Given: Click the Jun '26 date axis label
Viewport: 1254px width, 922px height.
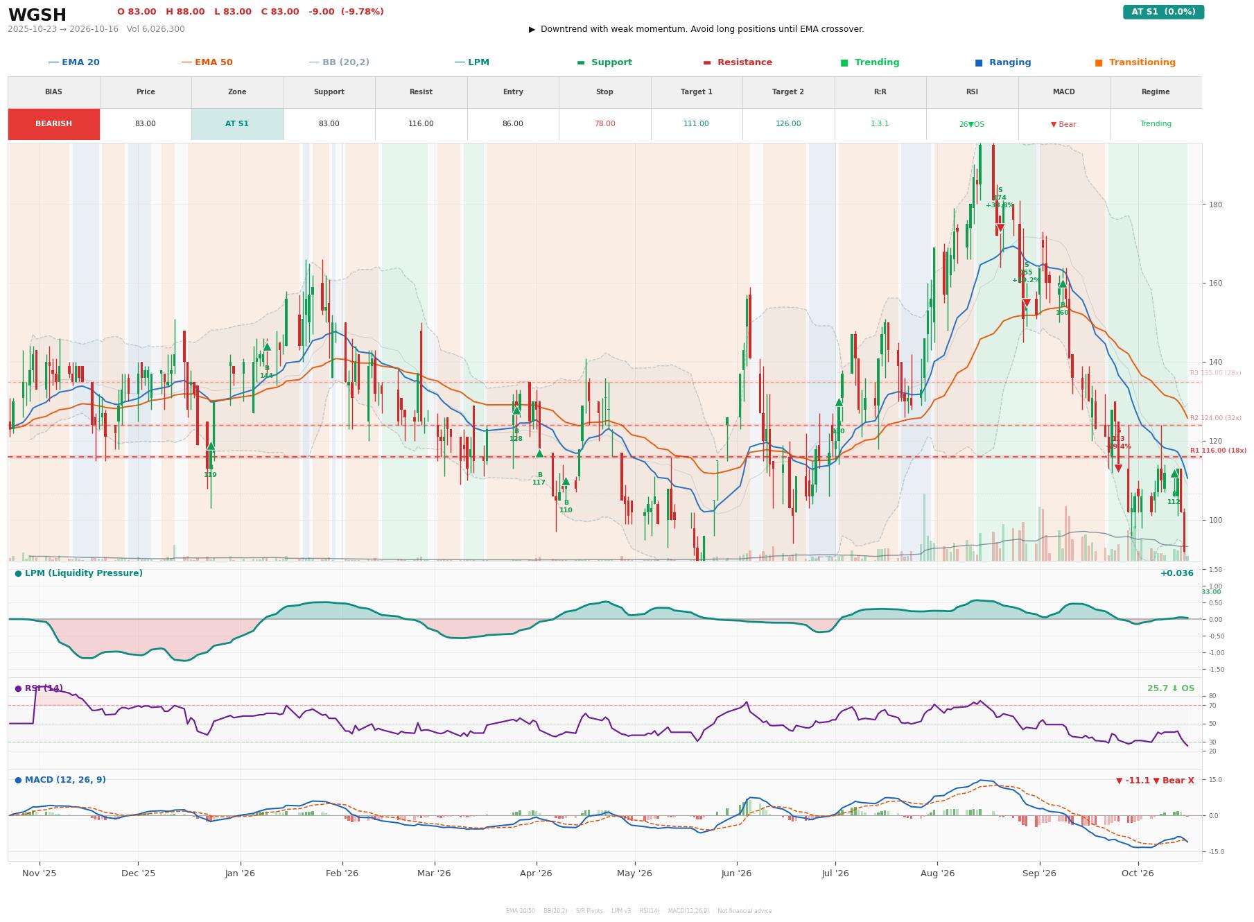Looking at the screenshot, I should point(736,873).
